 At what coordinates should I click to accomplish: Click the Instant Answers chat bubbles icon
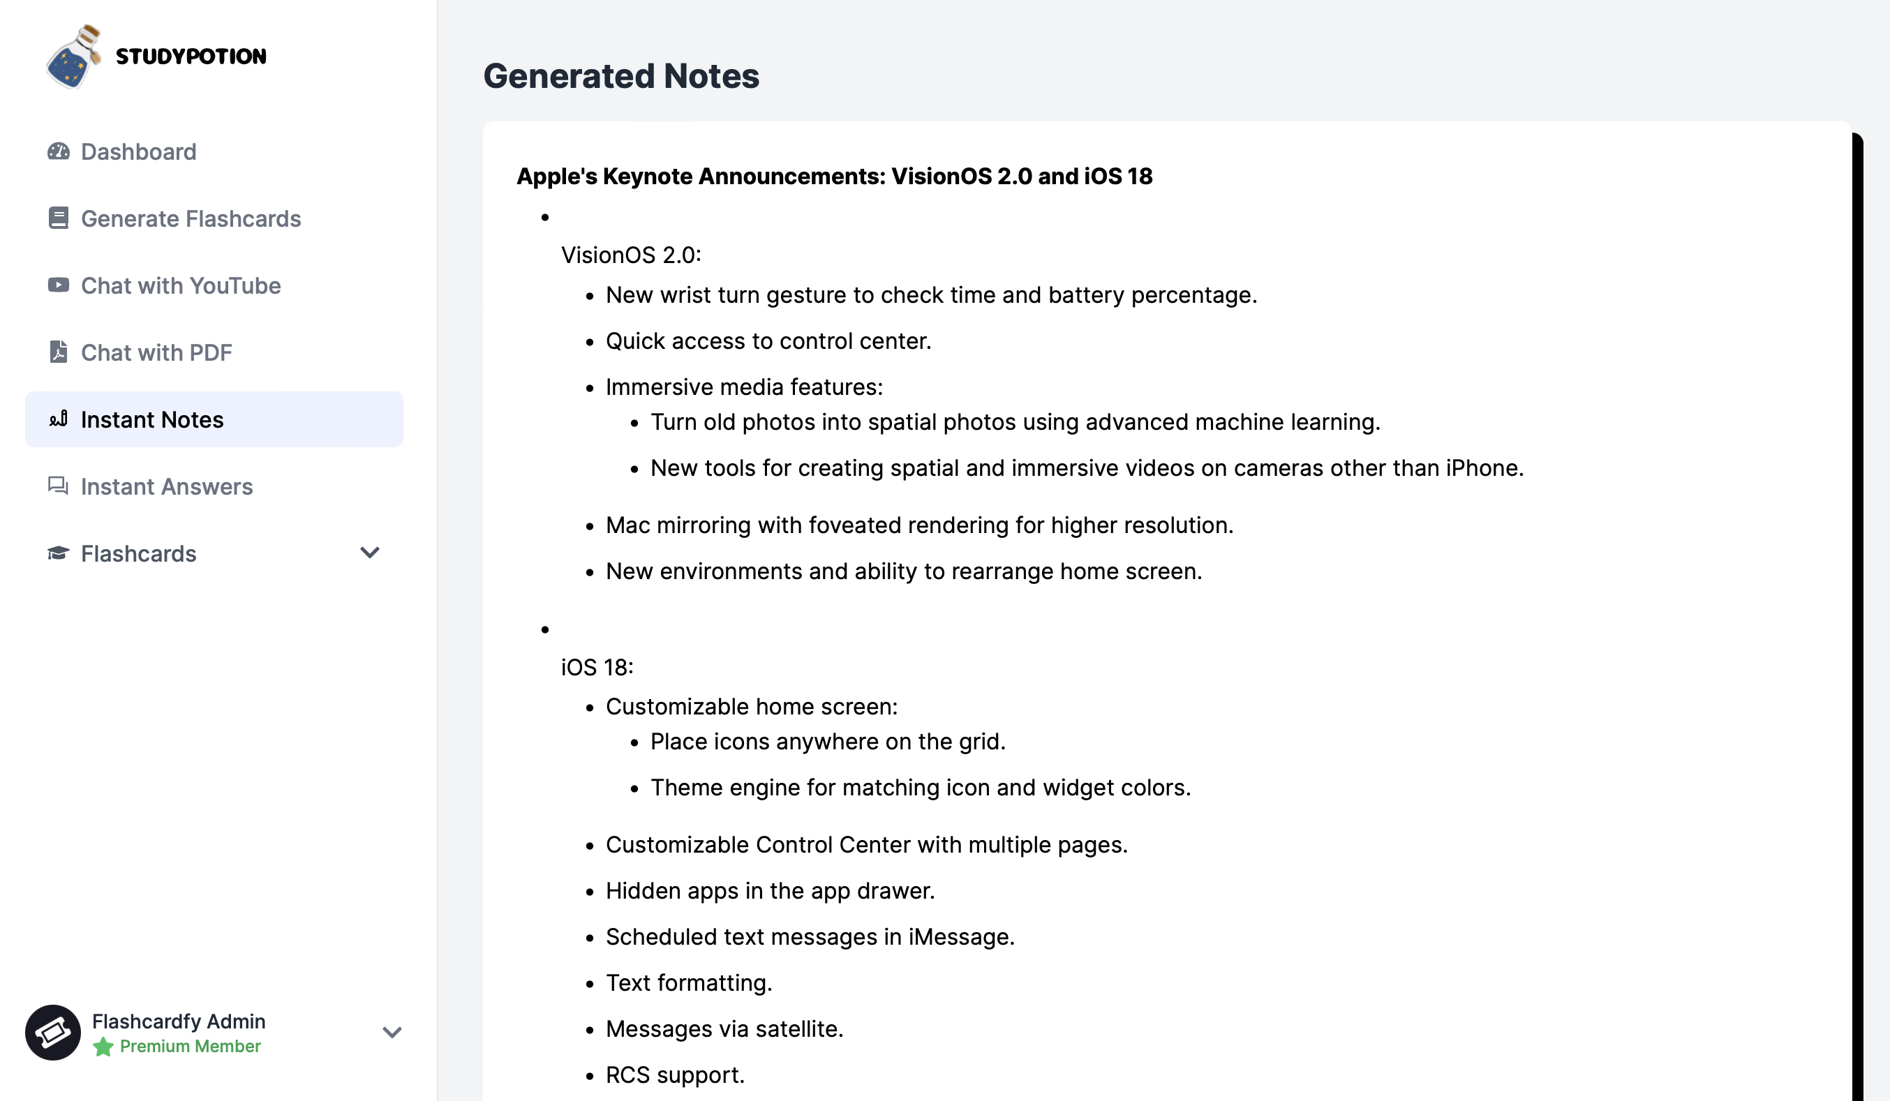59,486
